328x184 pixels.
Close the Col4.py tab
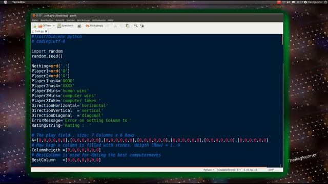point(46,31)
